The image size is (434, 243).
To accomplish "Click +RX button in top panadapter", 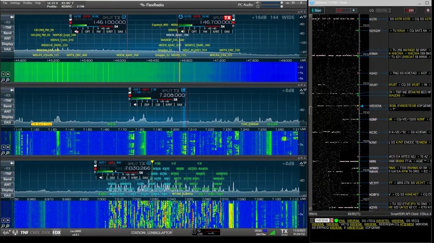I will coord(7,22).
